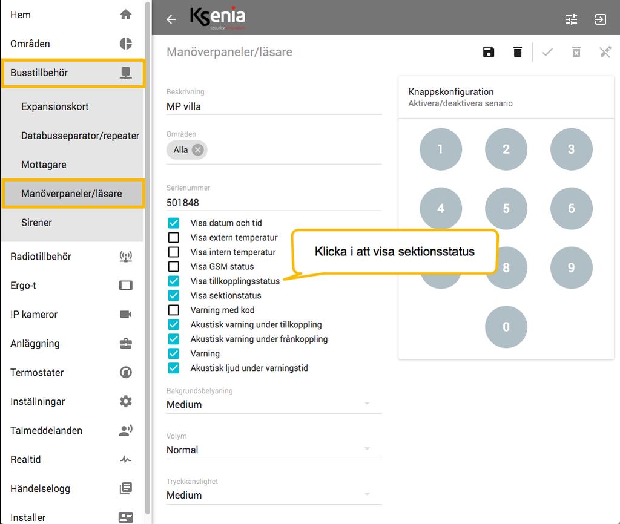620x524 pixels.
Task: Click the Händelselogg log icon
Action: [x=126, y=488]
